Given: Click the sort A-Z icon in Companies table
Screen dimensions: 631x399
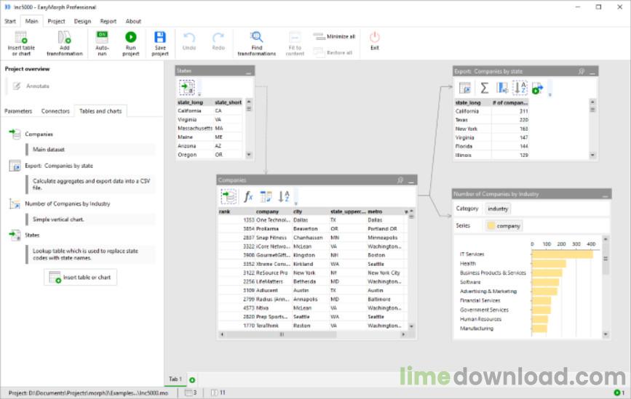Looking at the screenshot, I should 284,196.
